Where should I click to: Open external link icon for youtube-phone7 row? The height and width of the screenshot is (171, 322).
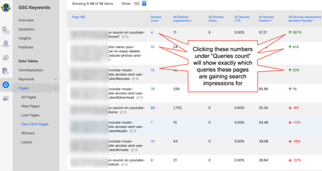click(123, 37)
